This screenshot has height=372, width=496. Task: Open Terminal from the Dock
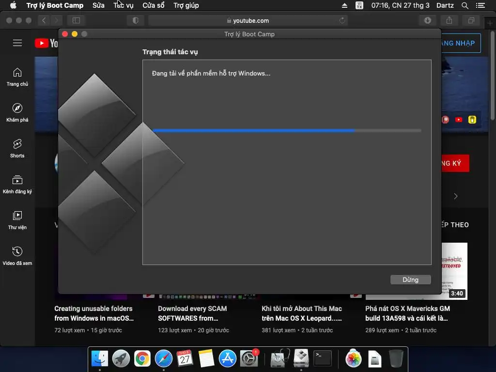pos(322,359)
